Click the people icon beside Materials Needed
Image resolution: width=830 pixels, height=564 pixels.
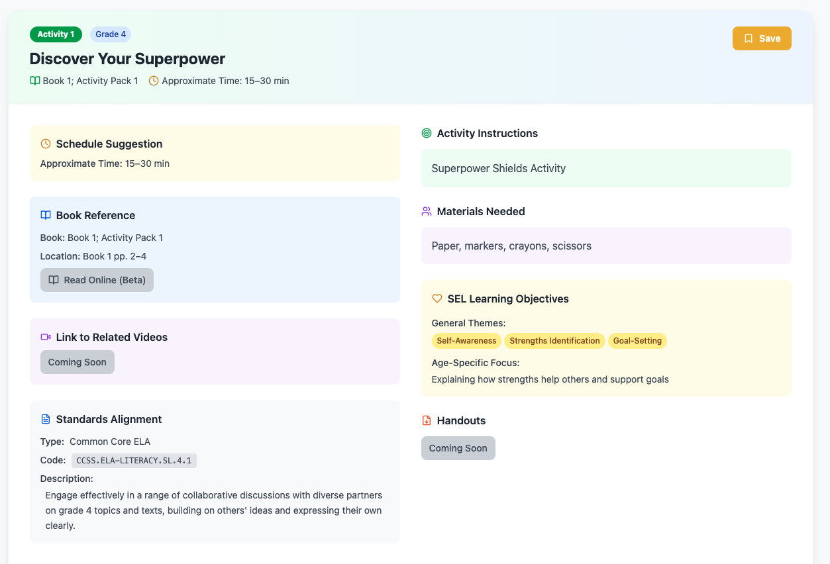(x=427, y=211)
